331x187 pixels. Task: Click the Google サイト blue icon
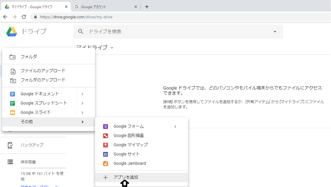point(105,154)
